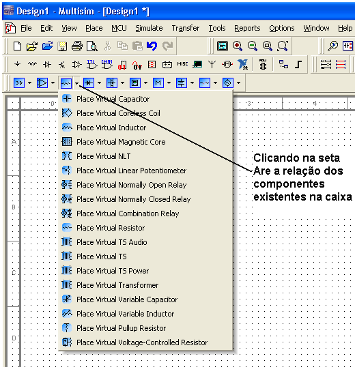Choose Place Virtual Voltage-Controlled Resistor
355x367 pixels.
tap(146, 342)
